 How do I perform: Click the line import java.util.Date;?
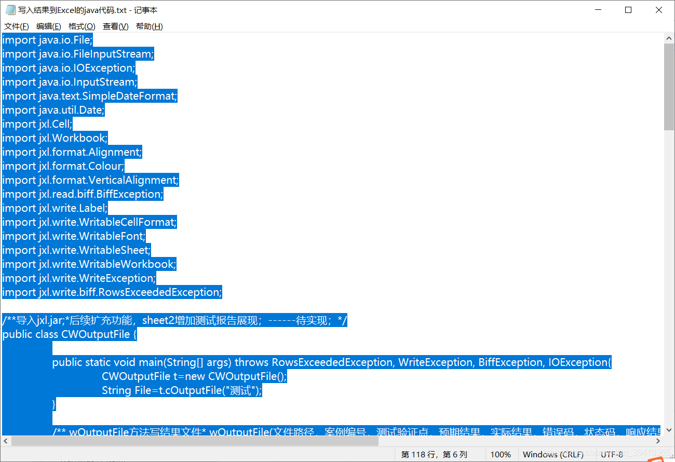click(53, 110)
